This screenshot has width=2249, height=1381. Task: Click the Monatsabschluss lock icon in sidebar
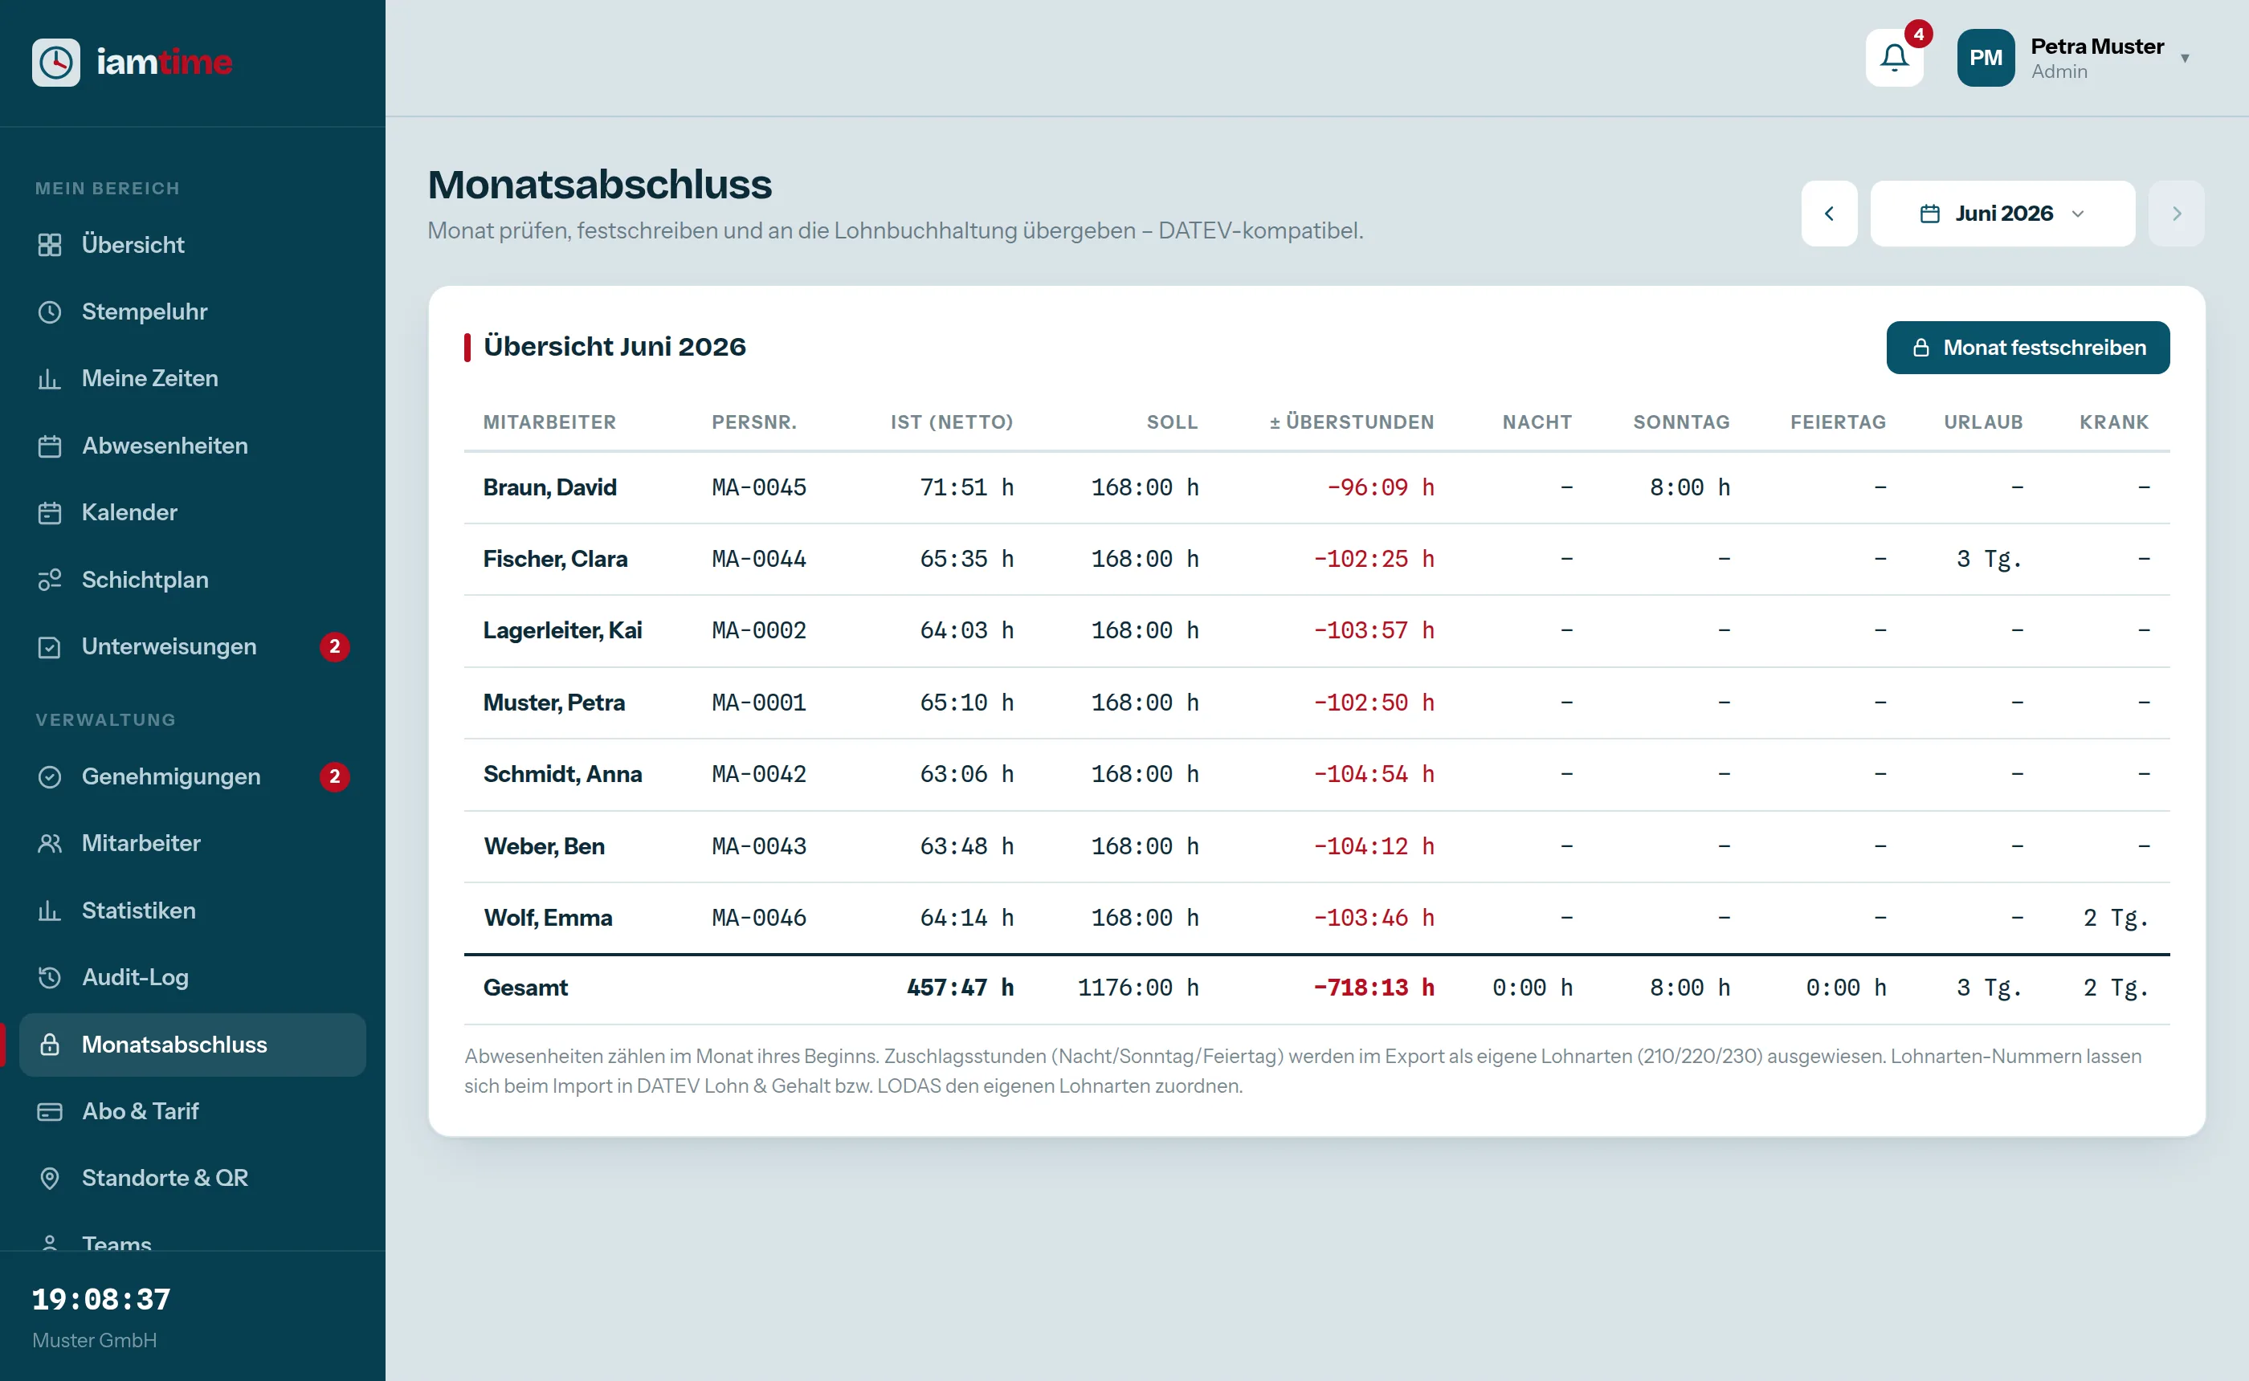pyautogui.click(x=49, y=1044)
